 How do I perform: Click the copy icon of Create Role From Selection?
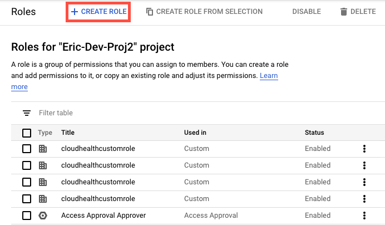point(150,12)
